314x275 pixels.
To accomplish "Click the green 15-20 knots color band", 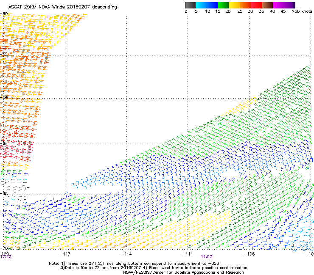I will point(223,5).
